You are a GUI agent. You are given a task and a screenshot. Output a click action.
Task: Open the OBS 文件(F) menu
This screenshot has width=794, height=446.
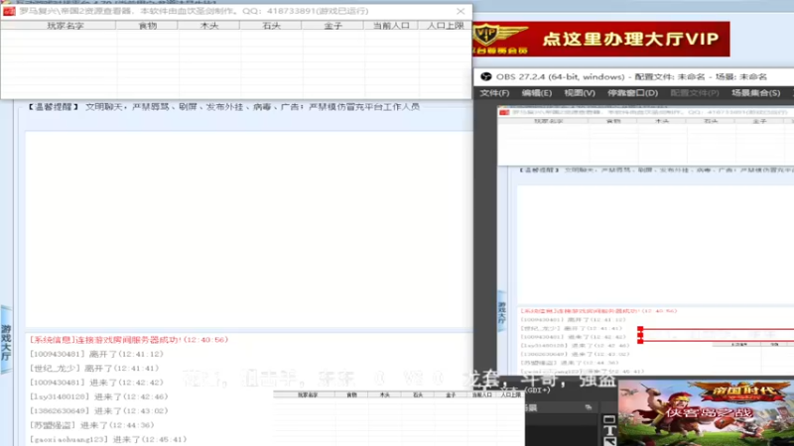pos(494,93)
